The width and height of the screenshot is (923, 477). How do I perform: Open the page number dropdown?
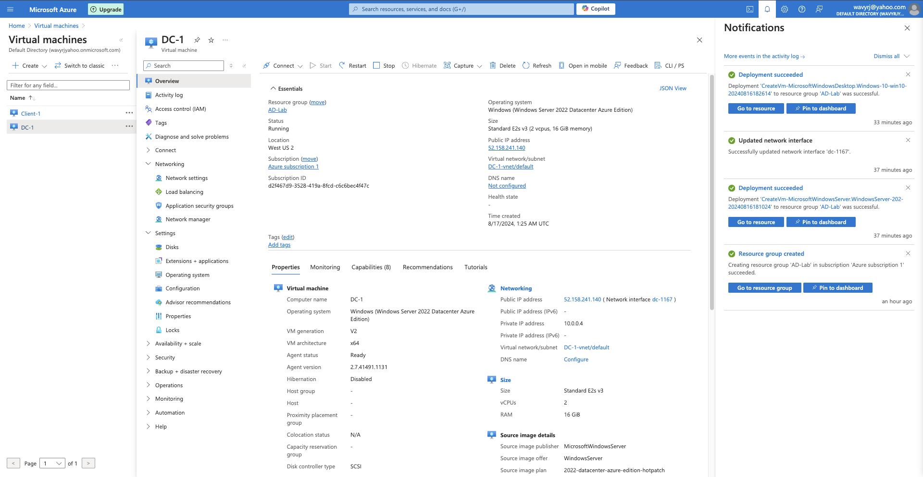point(52,463)
